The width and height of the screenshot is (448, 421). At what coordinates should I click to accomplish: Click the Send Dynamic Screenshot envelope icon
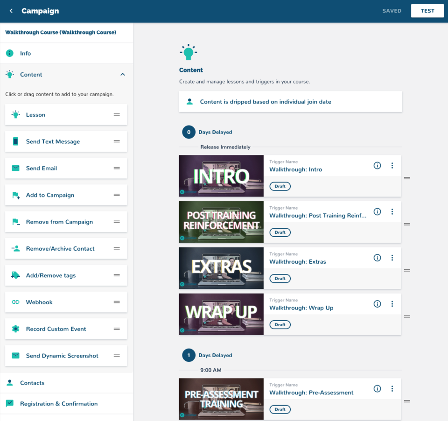click(x=16, y=356)
